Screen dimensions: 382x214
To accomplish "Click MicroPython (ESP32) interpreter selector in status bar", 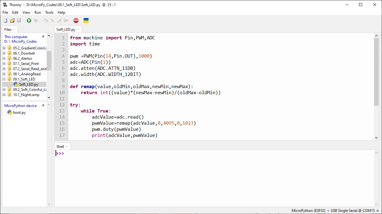I will click(308, 211).
